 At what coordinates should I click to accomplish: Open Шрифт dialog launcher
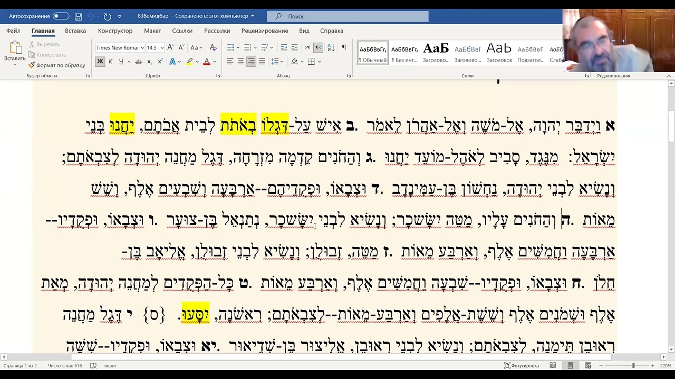[218, 76]
